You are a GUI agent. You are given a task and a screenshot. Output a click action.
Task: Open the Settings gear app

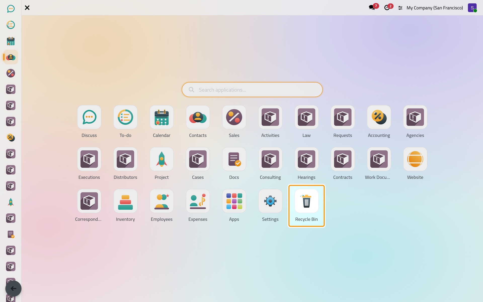tap(270, 201)
